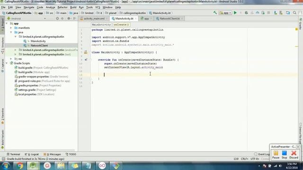Collapse the Gradle Scripts node
This screenshot has height=170, width=303.
click(x=7, y=63)
